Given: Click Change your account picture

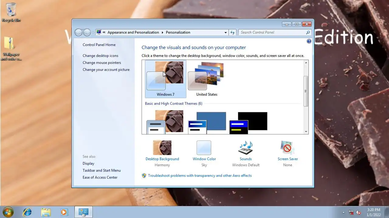Looking at the screenshot, I should (106, 70).
